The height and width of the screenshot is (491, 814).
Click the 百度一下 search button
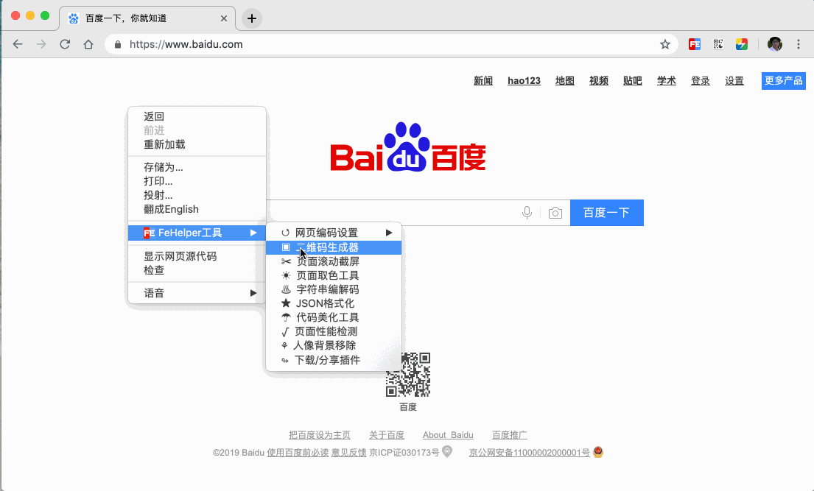(607, 213)
